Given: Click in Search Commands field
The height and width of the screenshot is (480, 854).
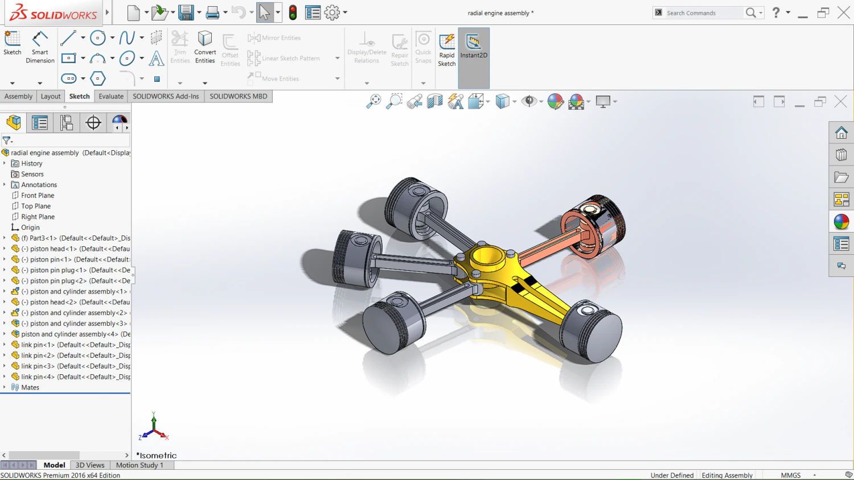Looking at the screenshot, I should (704, 13).
